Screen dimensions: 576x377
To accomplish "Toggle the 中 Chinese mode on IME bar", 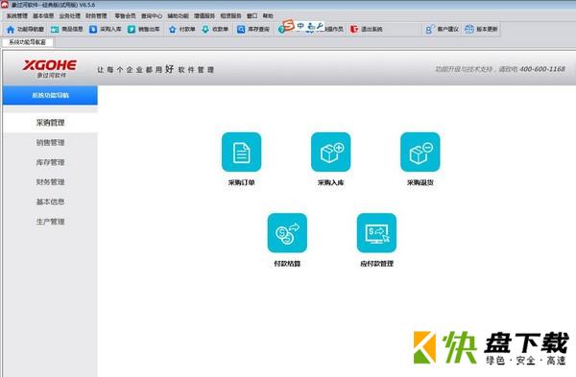I will pyautogui.click(x=300, y=26).
